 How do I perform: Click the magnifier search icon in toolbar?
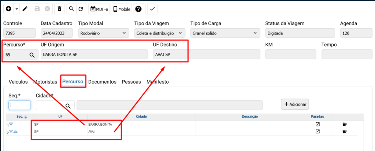71,9
